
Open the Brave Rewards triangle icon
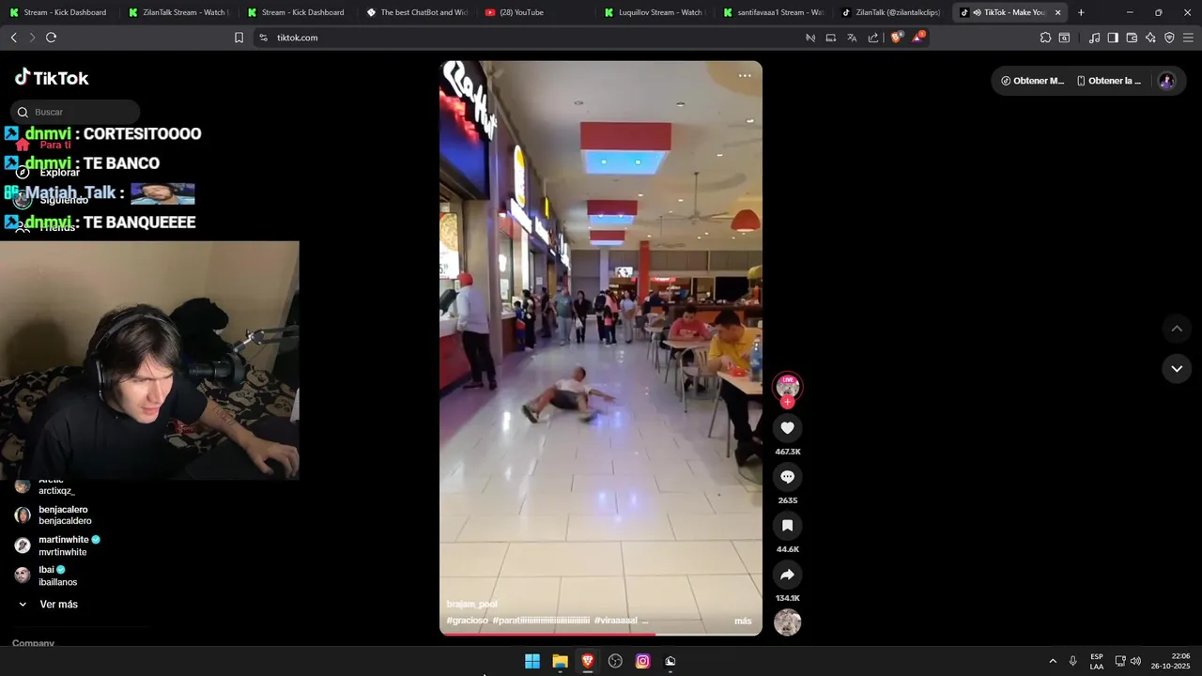click(x=918, y=38)
